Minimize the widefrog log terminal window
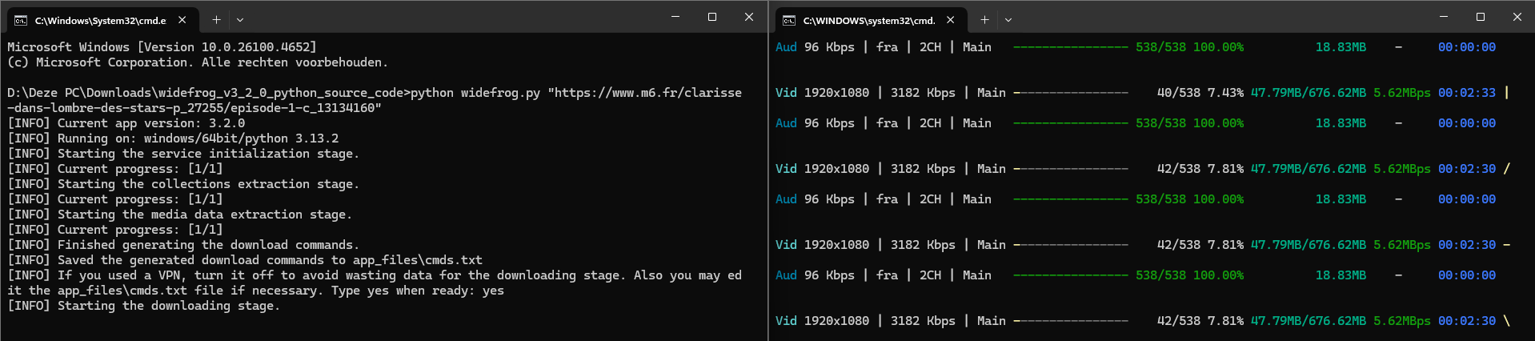The image size is (1535, 341). tap(675, 17)
